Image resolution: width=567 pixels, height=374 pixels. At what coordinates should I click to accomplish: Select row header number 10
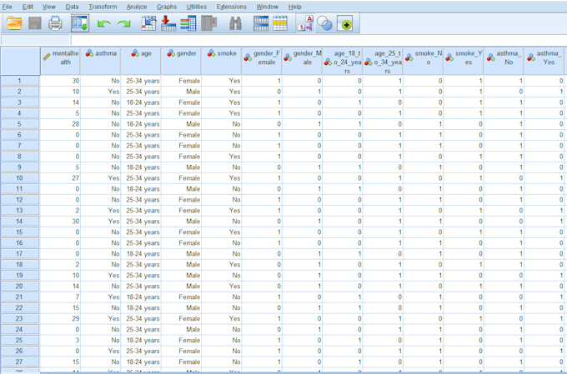coord(20,177)
